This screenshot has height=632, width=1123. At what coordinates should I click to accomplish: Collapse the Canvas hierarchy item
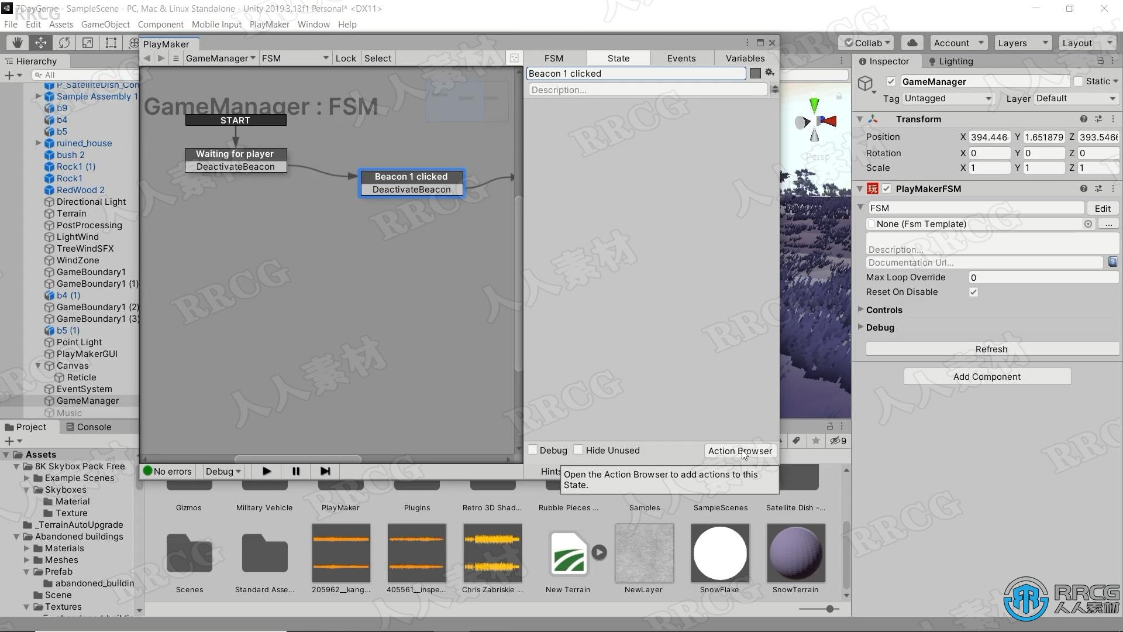click(x=39, y=365)
